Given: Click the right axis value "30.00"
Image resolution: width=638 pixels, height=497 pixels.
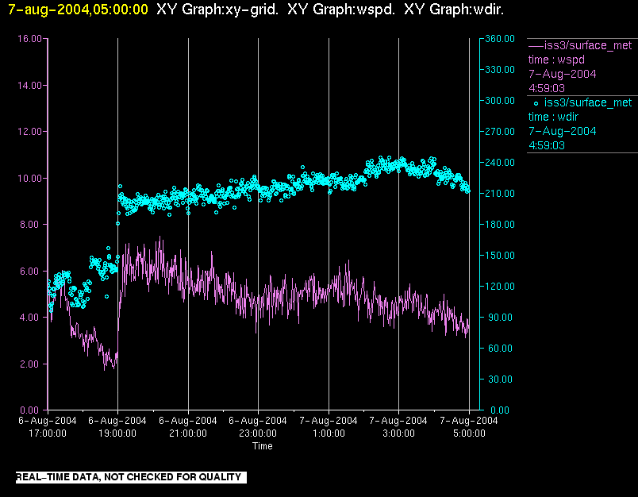Looking at the screenshot, I should [x=500, y=379].
